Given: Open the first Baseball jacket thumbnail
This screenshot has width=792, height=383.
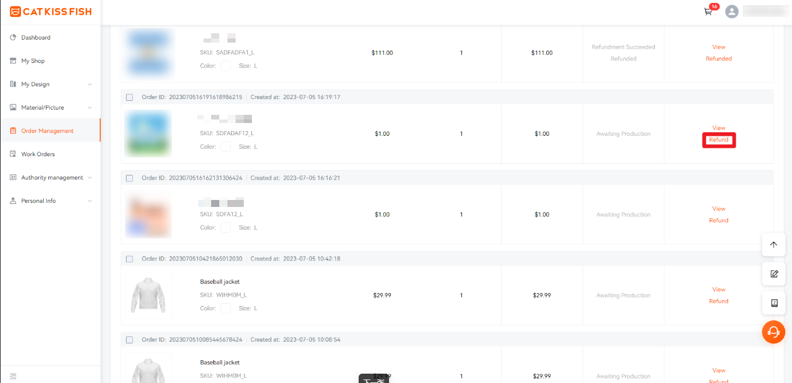Looking at the screenshot, I should click(148, 295).
